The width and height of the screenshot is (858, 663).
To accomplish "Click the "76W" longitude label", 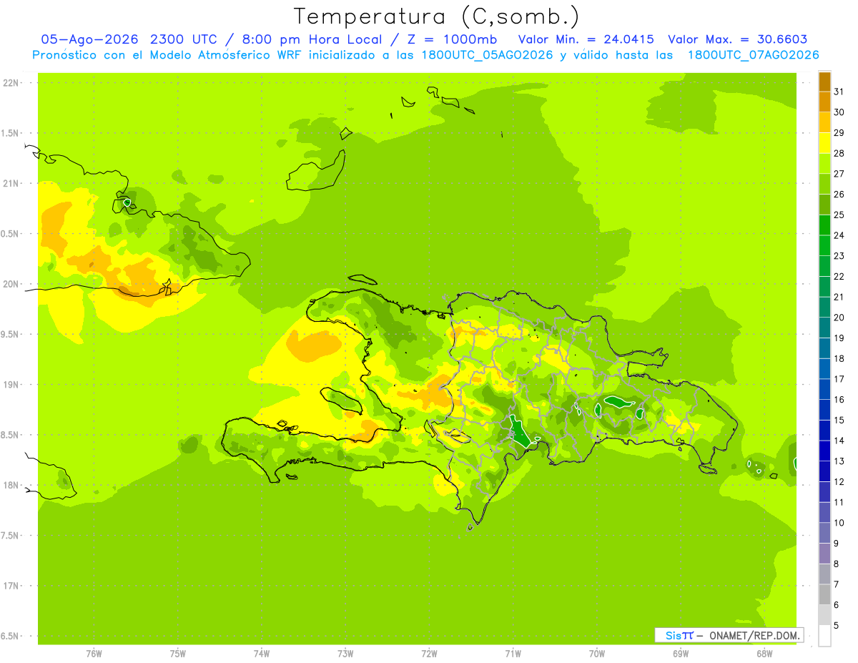I will pyautogui.click(x=94, y=654).
